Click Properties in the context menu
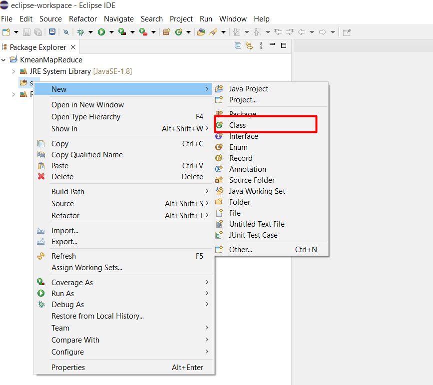433x385 pixels. coord(68,368)
